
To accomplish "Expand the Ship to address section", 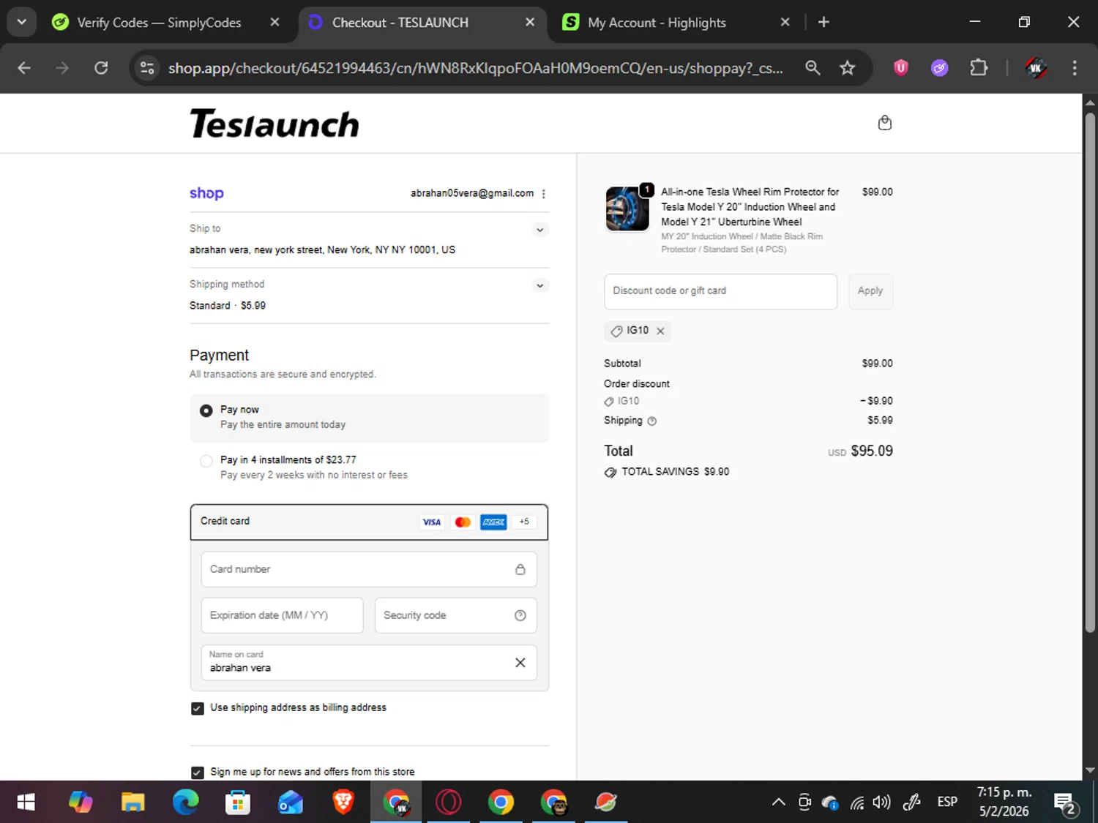I will (539, 230).
